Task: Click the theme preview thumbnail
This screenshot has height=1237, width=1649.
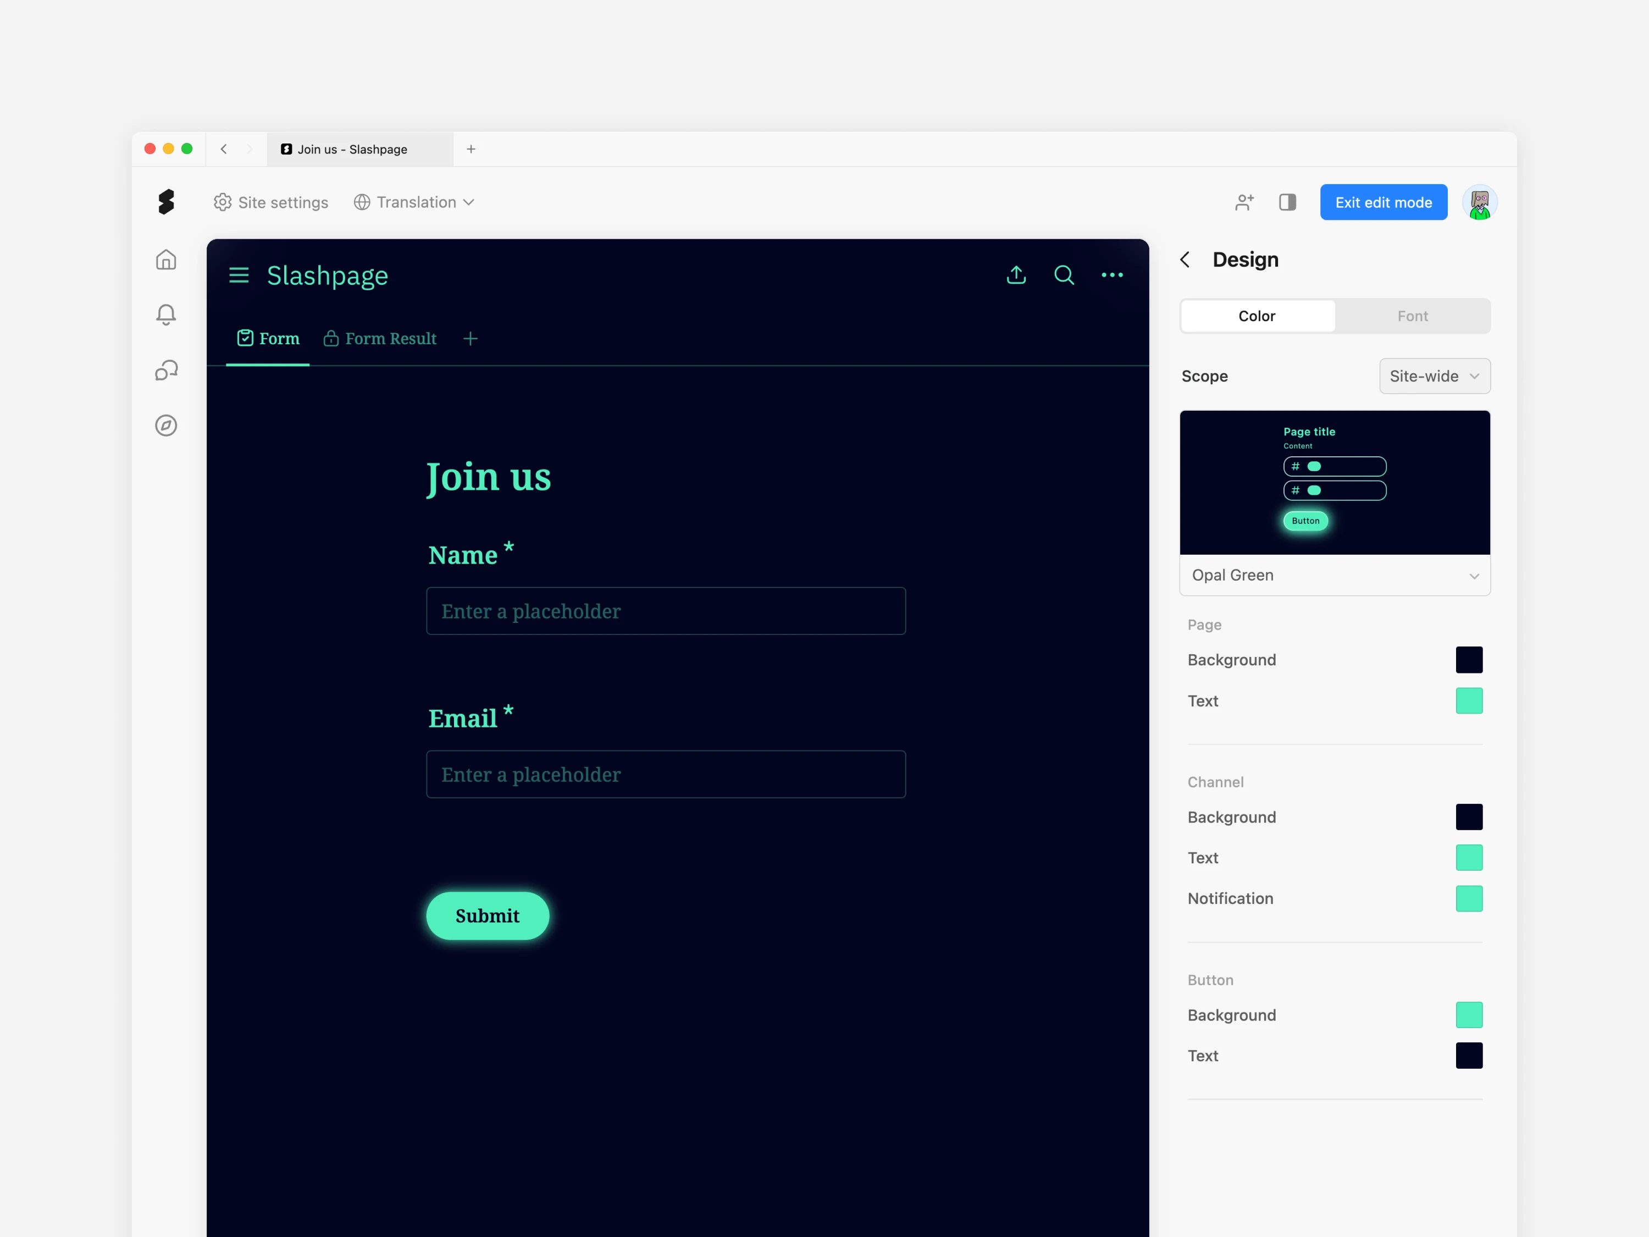Action: click(1335, 482)
